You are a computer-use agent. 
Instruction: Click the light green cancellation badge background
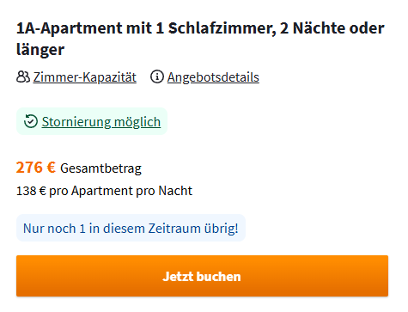[92, 121]
